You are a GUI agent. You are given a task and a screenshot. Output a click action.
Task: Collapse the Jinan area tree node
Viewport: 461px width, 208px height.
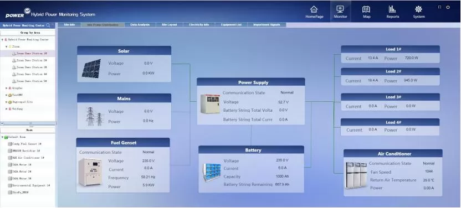(x=7, y=46)
